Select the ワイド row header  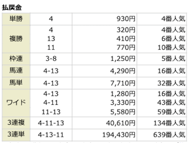(x=16, y=103)
